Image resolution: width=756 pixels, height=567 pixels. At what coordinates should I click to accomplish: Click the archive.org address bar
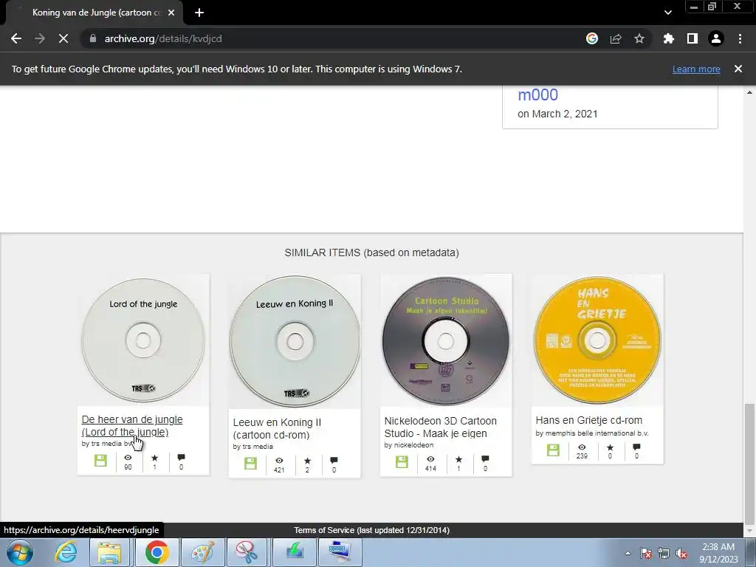click(333, 38)
